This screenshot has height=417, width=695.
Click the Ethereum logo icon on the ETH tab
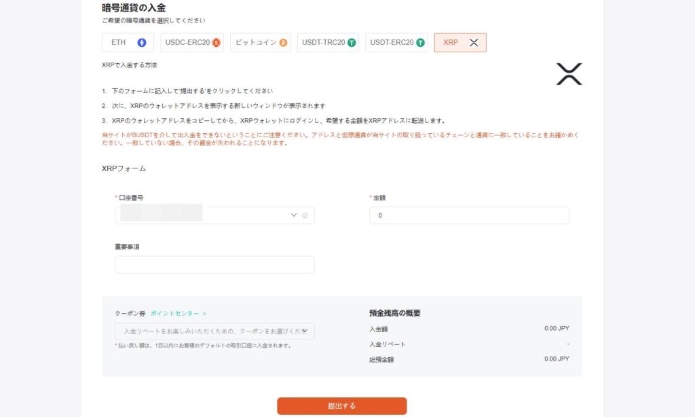[x=140, y=42]
